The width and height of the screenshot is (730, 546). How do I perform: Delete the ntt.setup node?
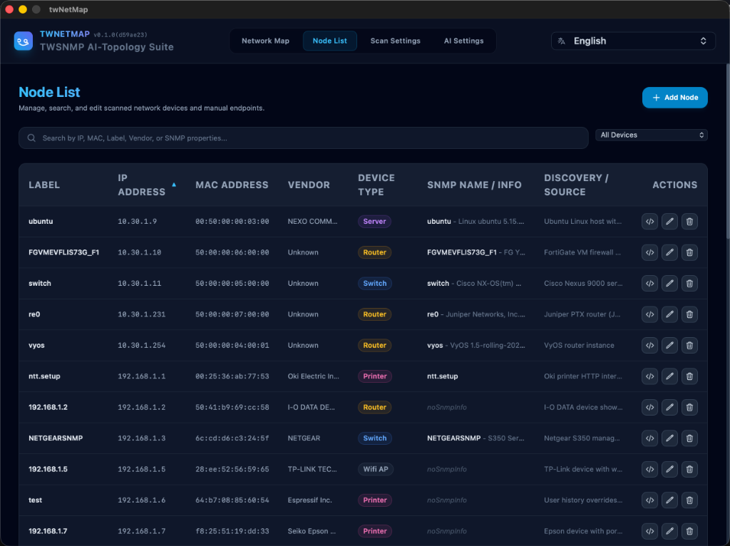(x=689, y=376)
